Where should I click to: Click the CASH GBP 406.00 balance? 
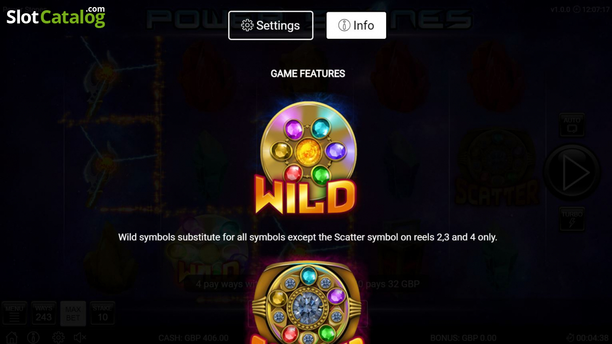[x=193, y=338]
